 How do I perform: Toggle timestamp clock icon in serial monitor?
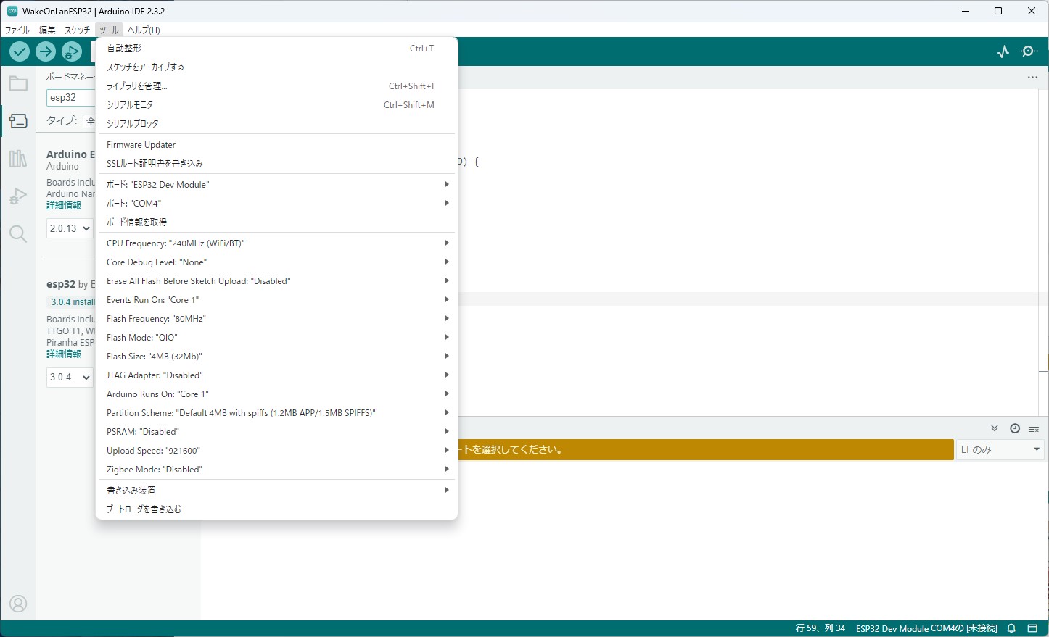1015,428
